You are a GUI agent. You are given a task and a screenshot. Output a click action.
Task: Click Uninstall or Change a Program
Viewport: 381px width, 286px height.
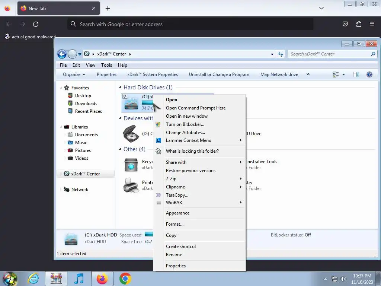coord(219,74)
